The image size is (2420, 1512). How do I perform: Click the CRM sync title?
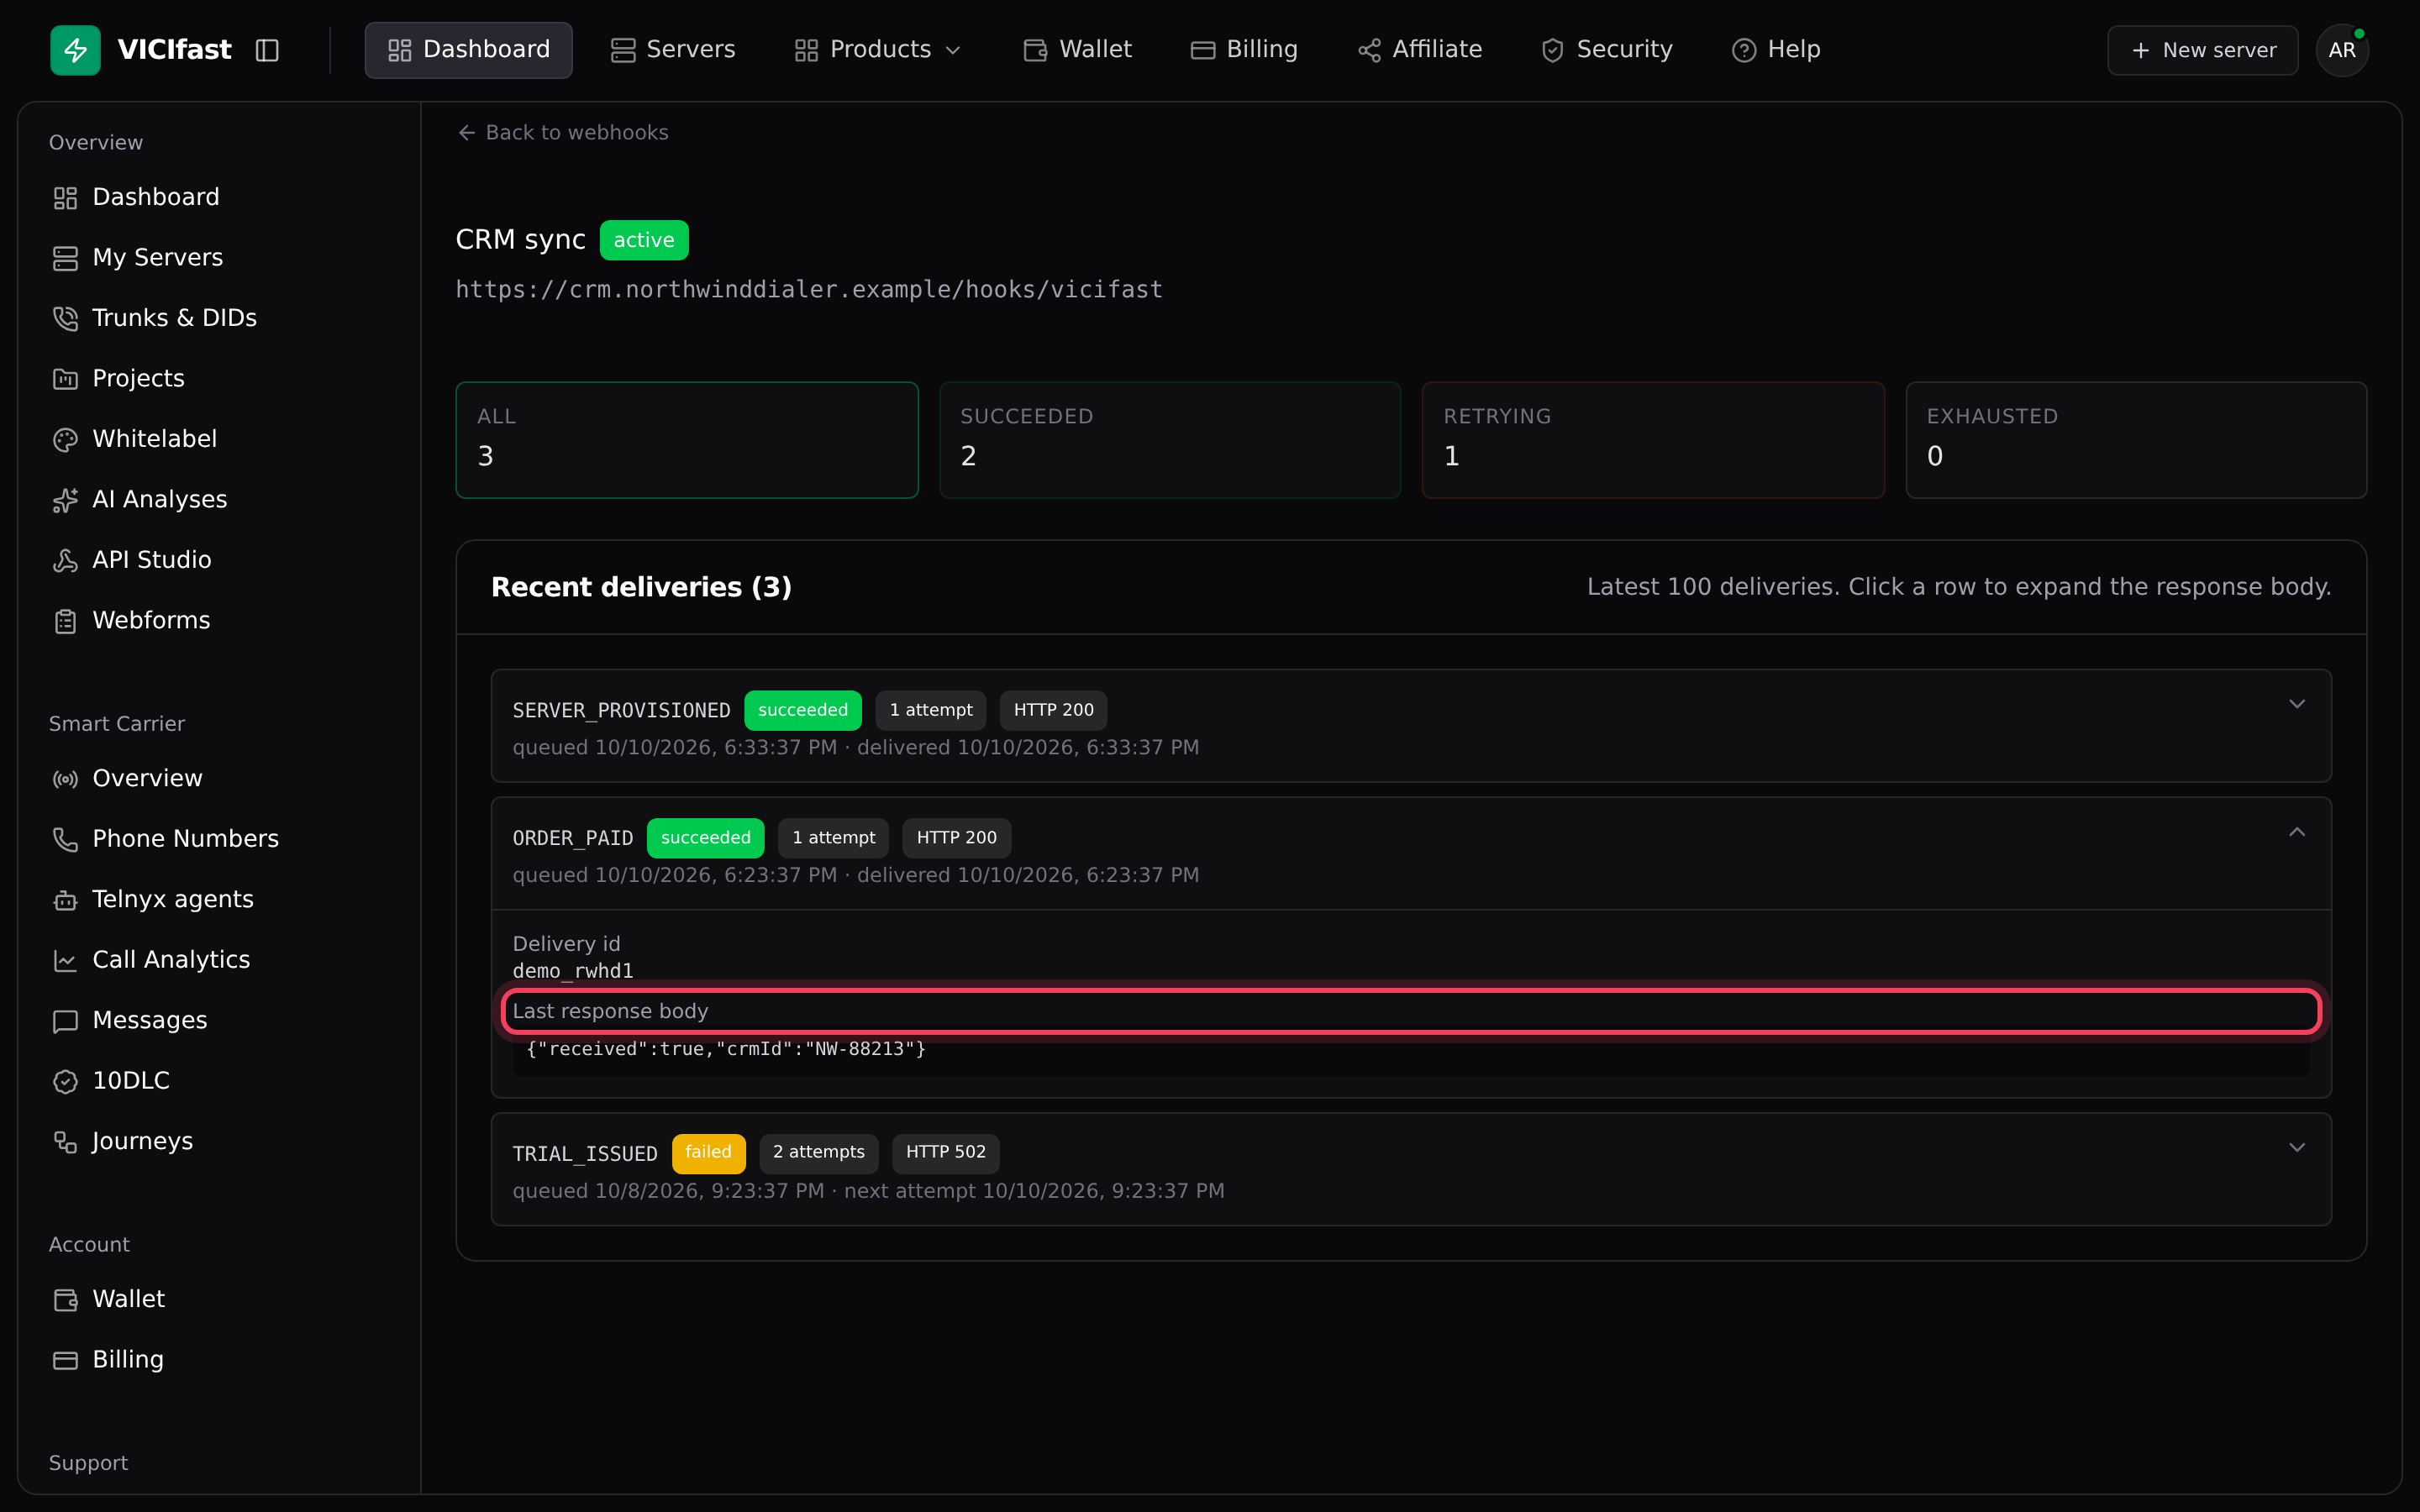tap(520, 240)
